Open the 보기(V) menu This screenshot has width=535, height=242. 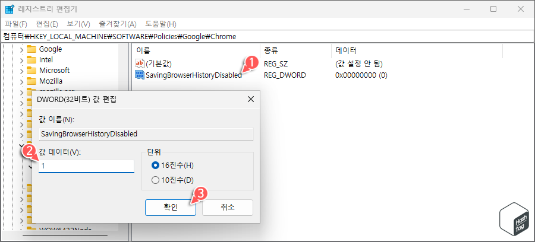(78, 24)
